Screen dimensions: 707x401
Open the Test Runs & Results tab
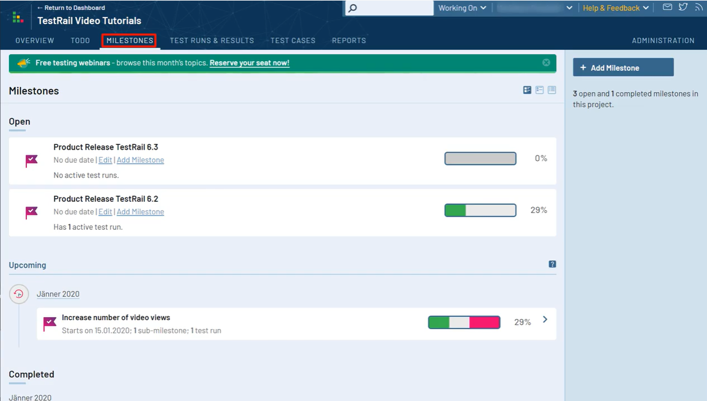click(x=212, y=41)
